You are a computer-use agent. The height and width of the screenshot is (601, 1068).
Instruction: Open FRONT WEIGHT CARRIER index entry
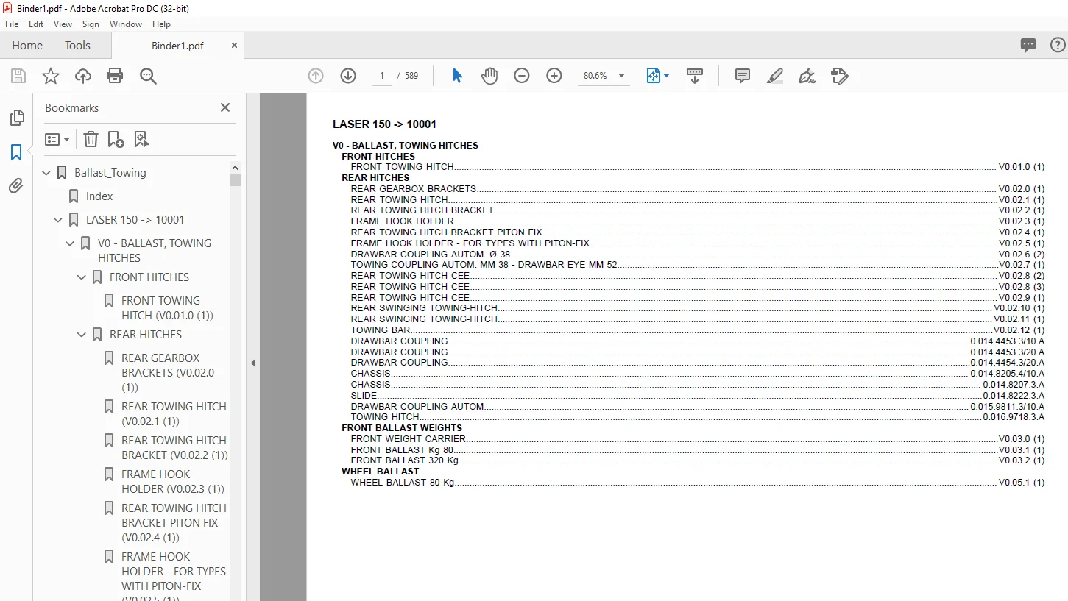tap(697, 438)
